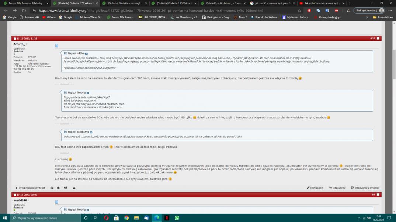Tick the checkbox on post #10 header

click(378, 39)
